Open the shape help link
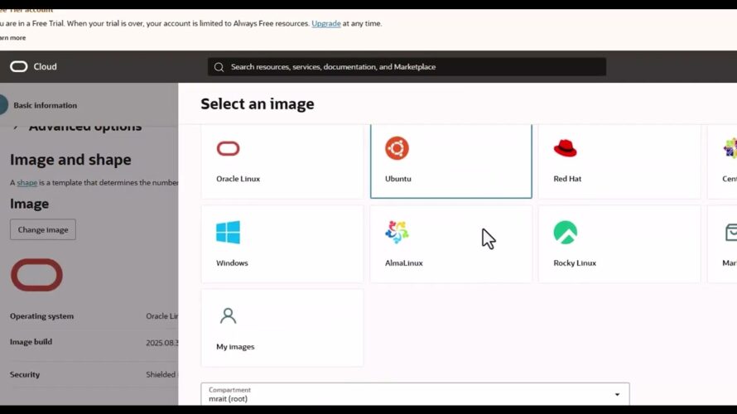737x414 pixels. click(x=26, y=183)
